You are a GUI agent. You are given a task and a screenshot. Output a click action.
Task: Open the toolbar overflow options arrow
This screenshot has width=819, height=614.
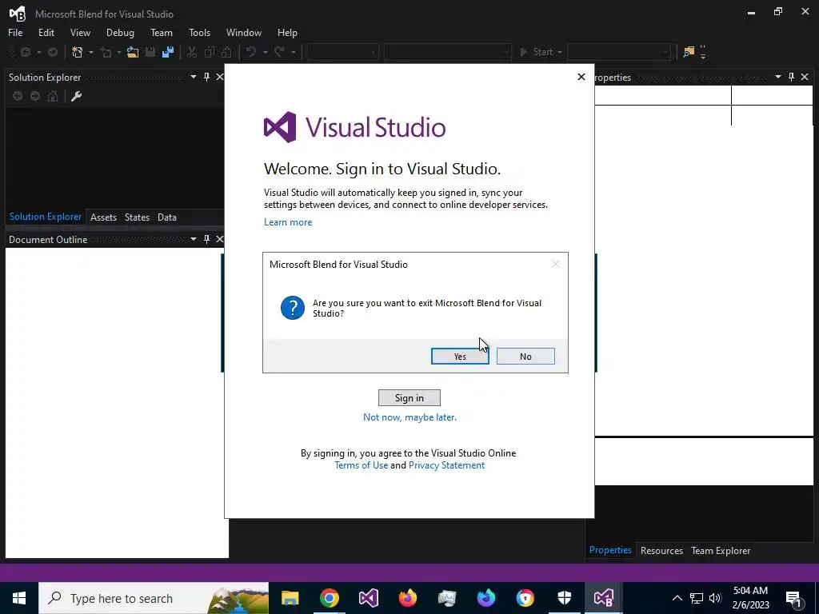coord(703,52)
